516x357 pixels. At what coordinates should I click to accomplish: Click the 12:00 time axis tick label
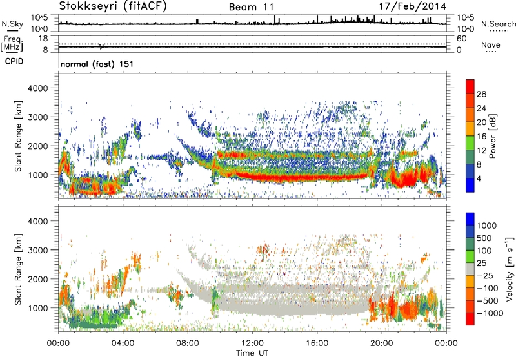(252, 343)
